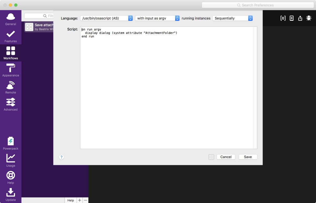Open the Appearance preferences section
This screenshot has height=203, width=316.
coord(11,70)
